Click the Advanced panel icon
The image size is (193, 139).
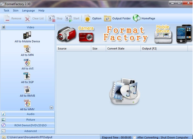point(4,131)
